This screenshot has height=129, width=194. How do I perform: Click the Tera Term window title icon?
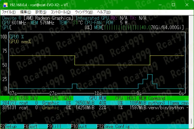tap(5, 5)
